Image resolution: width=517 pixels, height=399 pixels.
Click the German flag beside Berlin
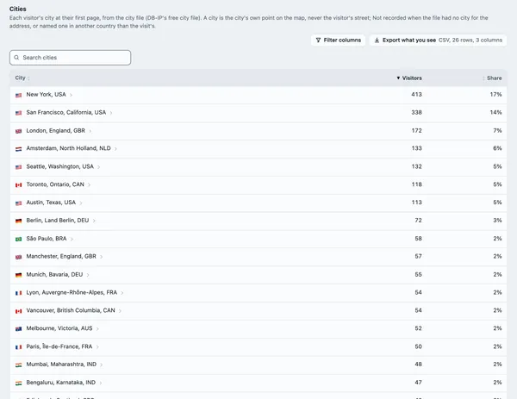coord(18,221)
